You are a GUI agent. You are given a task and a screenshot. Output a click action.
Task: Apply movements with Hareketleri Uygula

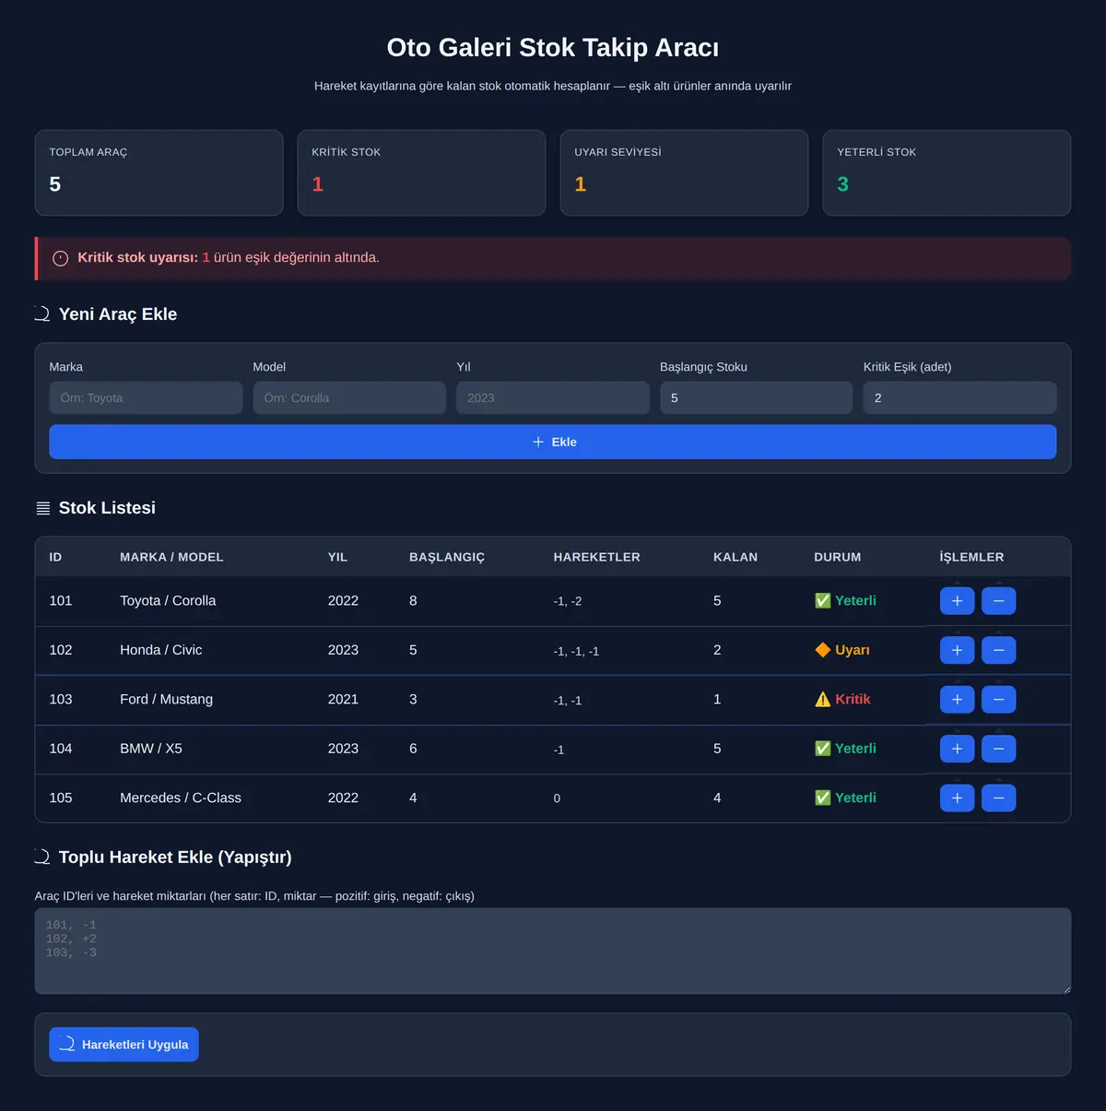click(124, 1045)
